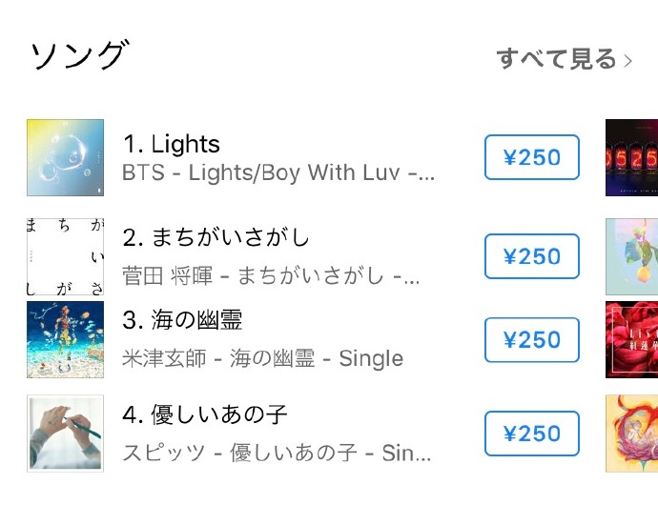Screen dimensions: 658x505
Task: Open the 優しいあの子 hands album artwork
Action: (65, 434)
